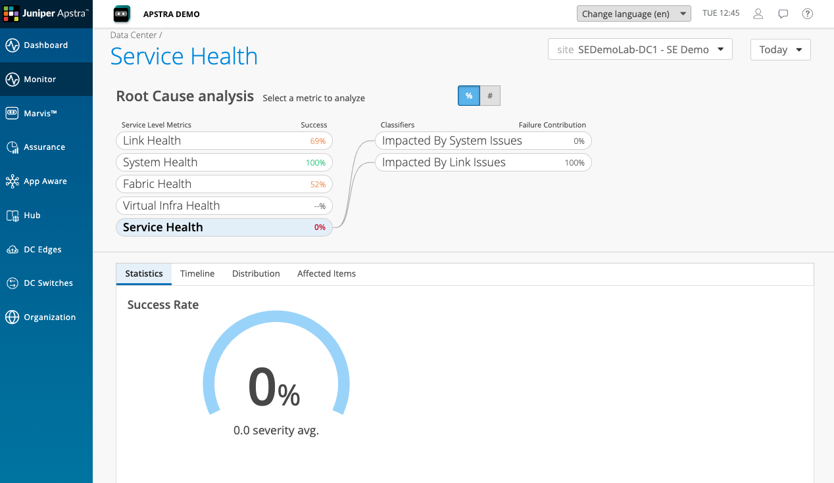
Task: Click the Juniper Apstra logo
Action: (46, 13)
